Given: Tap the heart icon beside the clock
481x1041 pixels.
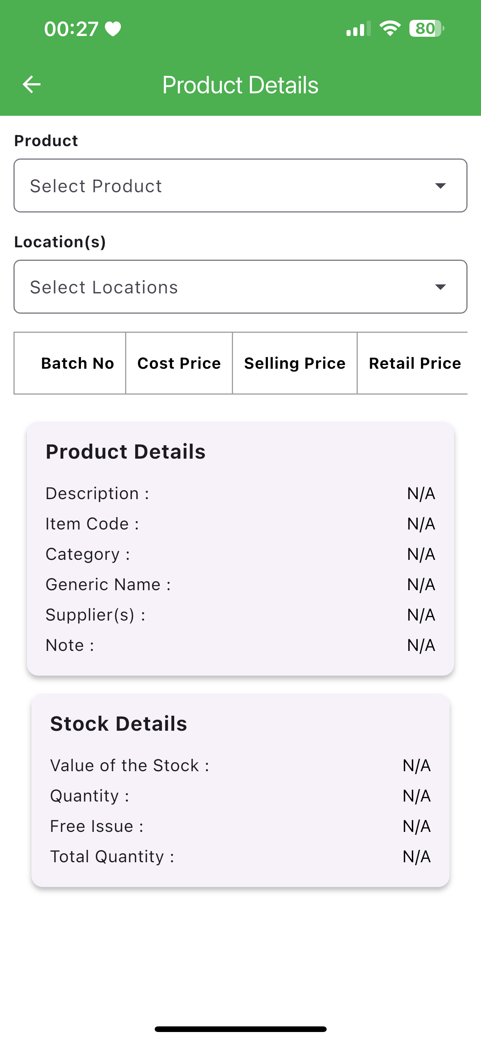Looking at the screenshot, I should pos(113,29).
